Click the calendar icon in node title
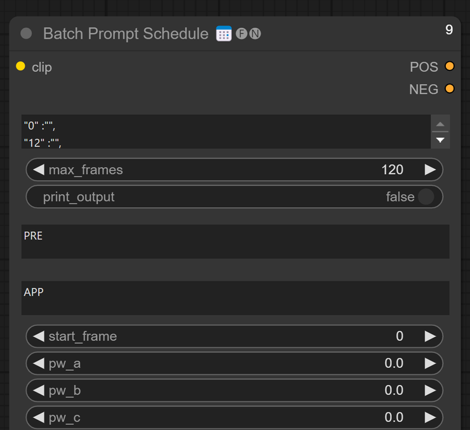Image resolution: width=470 pixels, height=430 pixels. [224, 34]
